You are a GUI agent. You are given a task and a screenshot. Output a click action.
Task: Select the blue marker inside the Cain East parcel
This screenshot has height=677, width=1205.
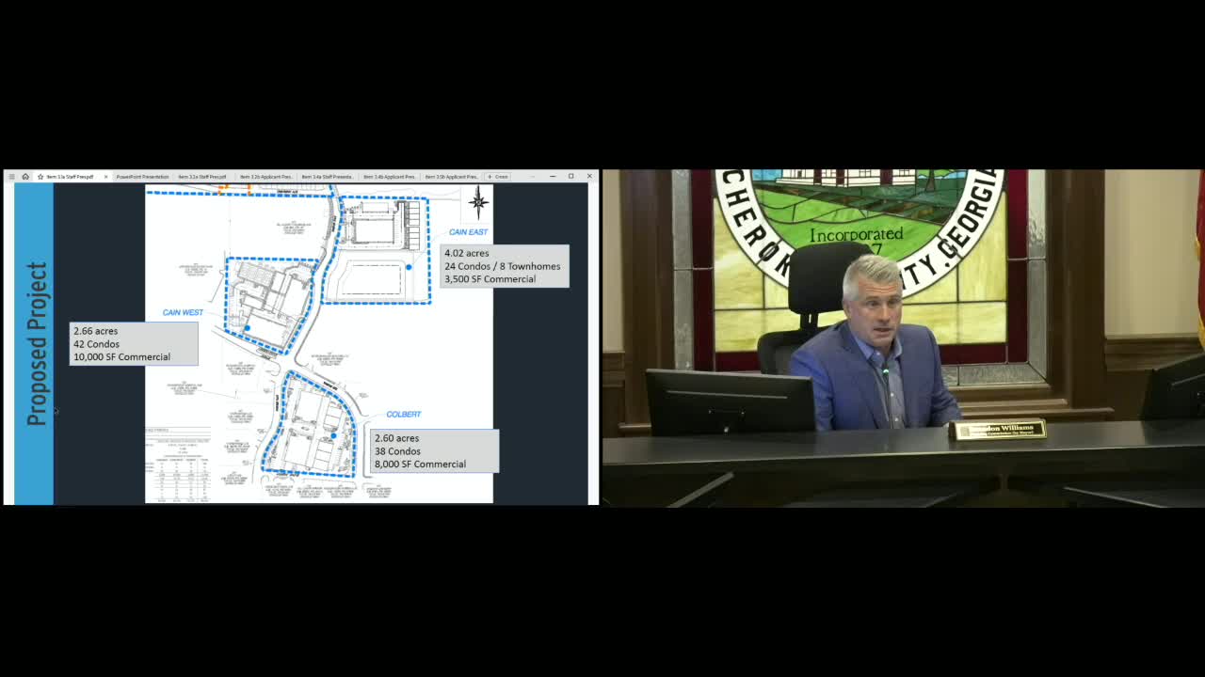pos(410,267)
